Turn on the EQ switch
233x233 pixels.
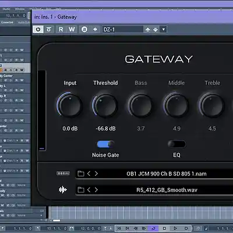point(176,144)
